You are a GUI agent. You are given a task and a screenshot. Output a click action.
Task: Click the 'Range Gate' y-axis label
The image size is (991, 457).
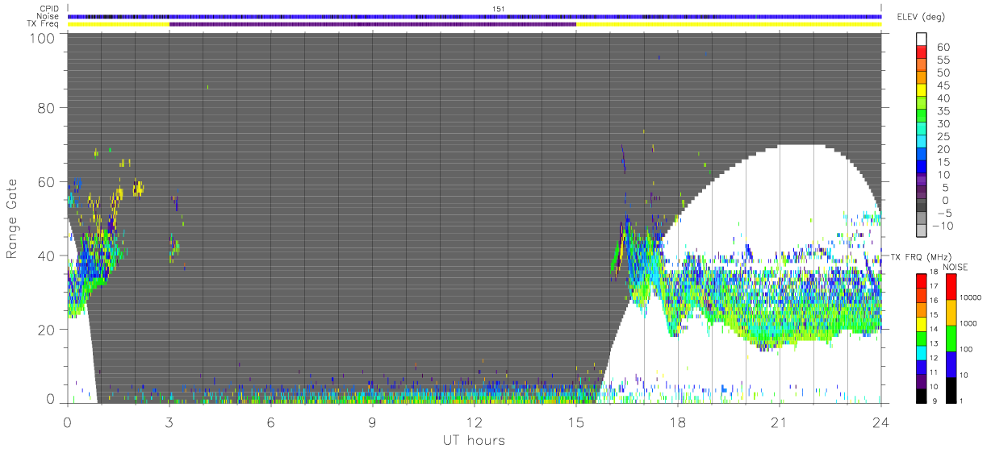[x=13, y=218]
